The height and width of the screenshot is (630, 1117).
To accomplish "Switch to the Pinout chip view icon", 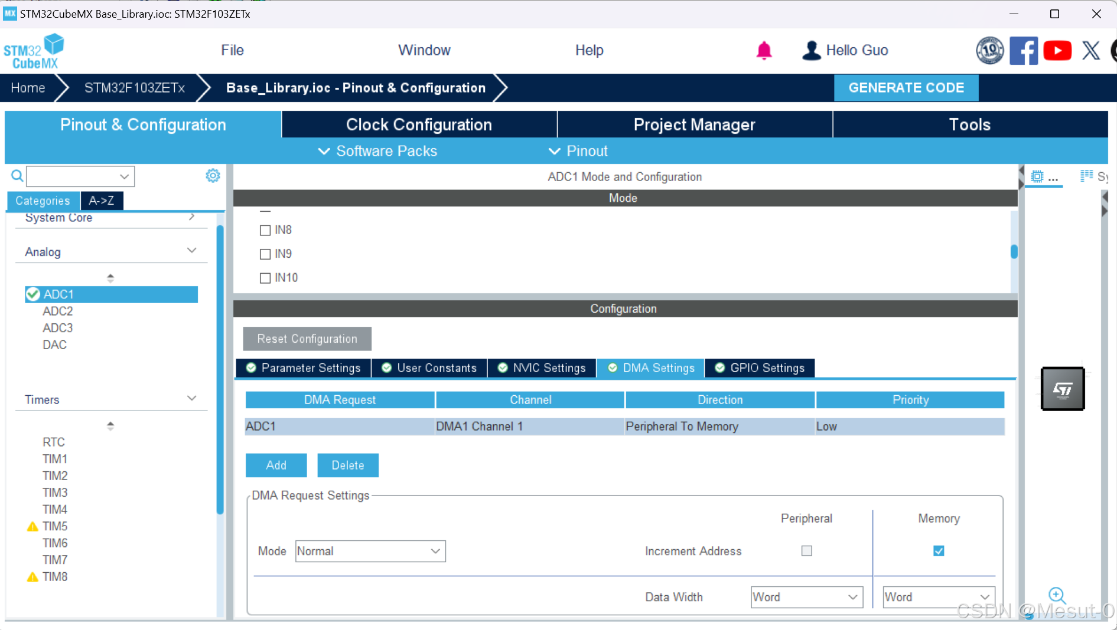I will pos(1037,176).
